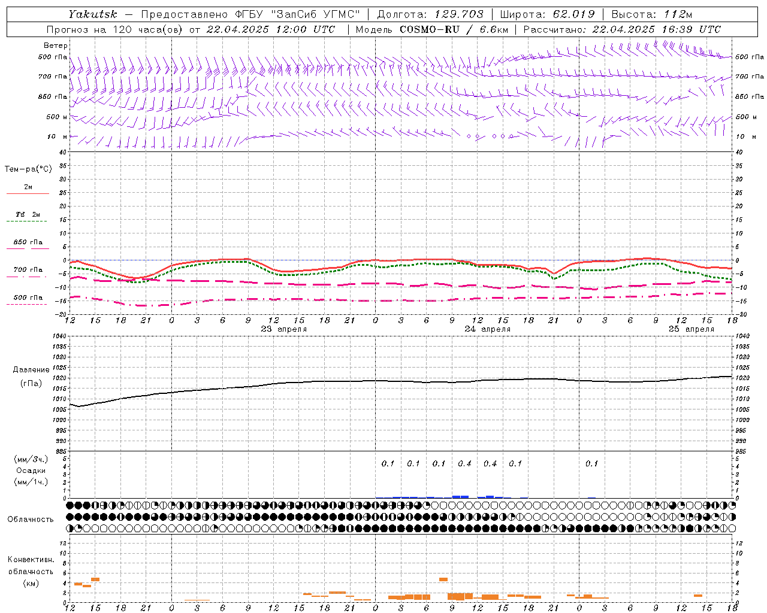Click the Yakutsk station title
Image resolution: width=767 pixels, height=613 pixels.
pyautogui.click(x=93, y=14)
